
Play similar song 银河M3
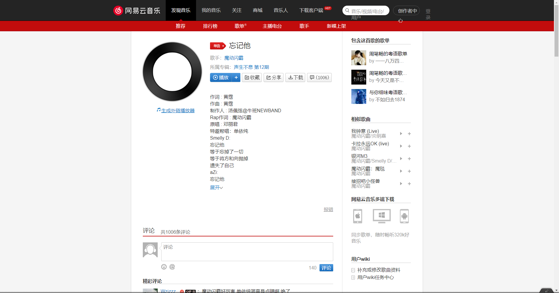(401, 159)
